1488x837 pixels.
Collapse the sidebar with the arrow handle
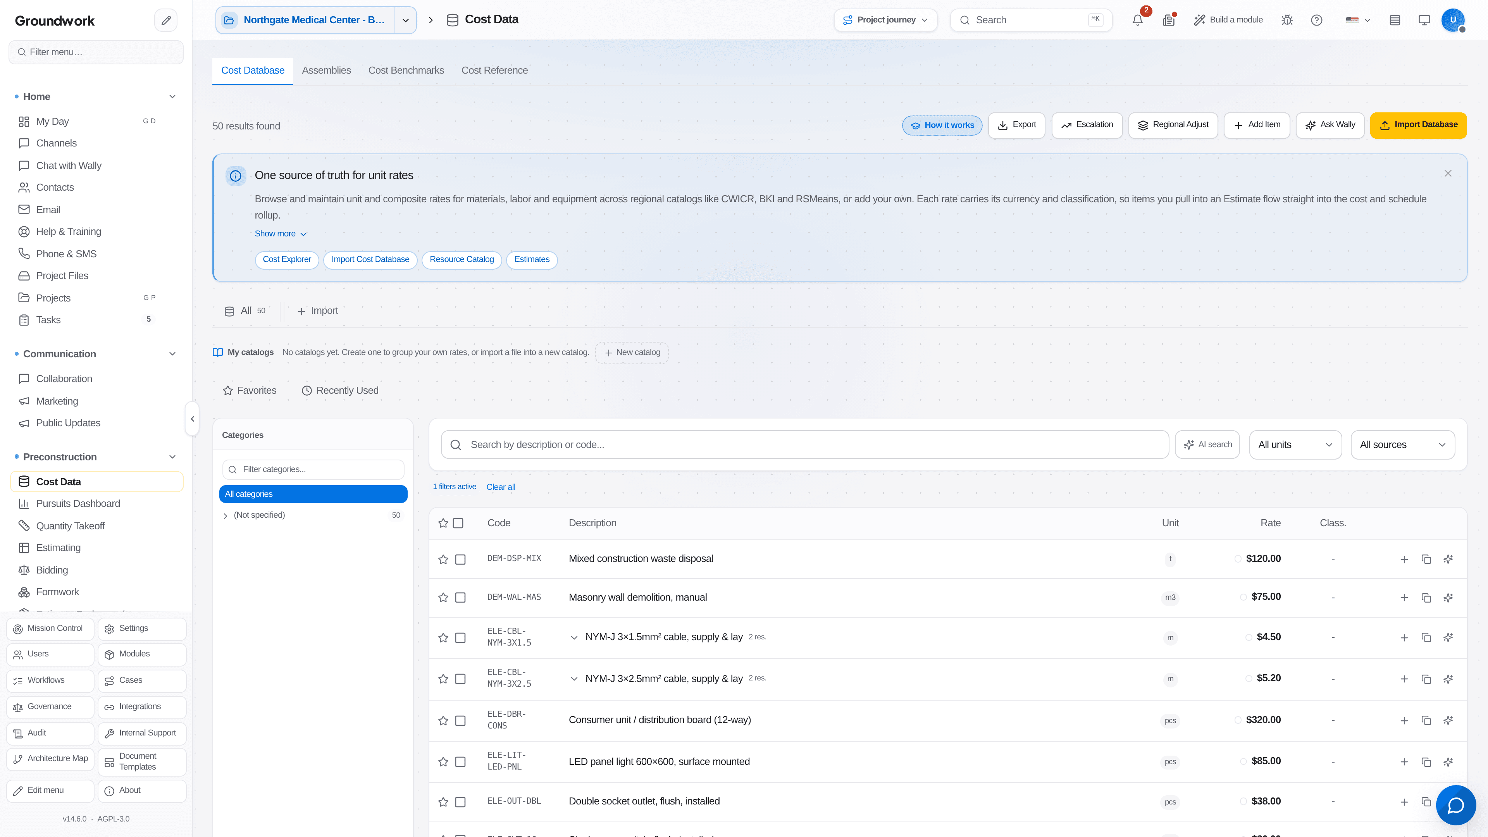click(192, 419)
